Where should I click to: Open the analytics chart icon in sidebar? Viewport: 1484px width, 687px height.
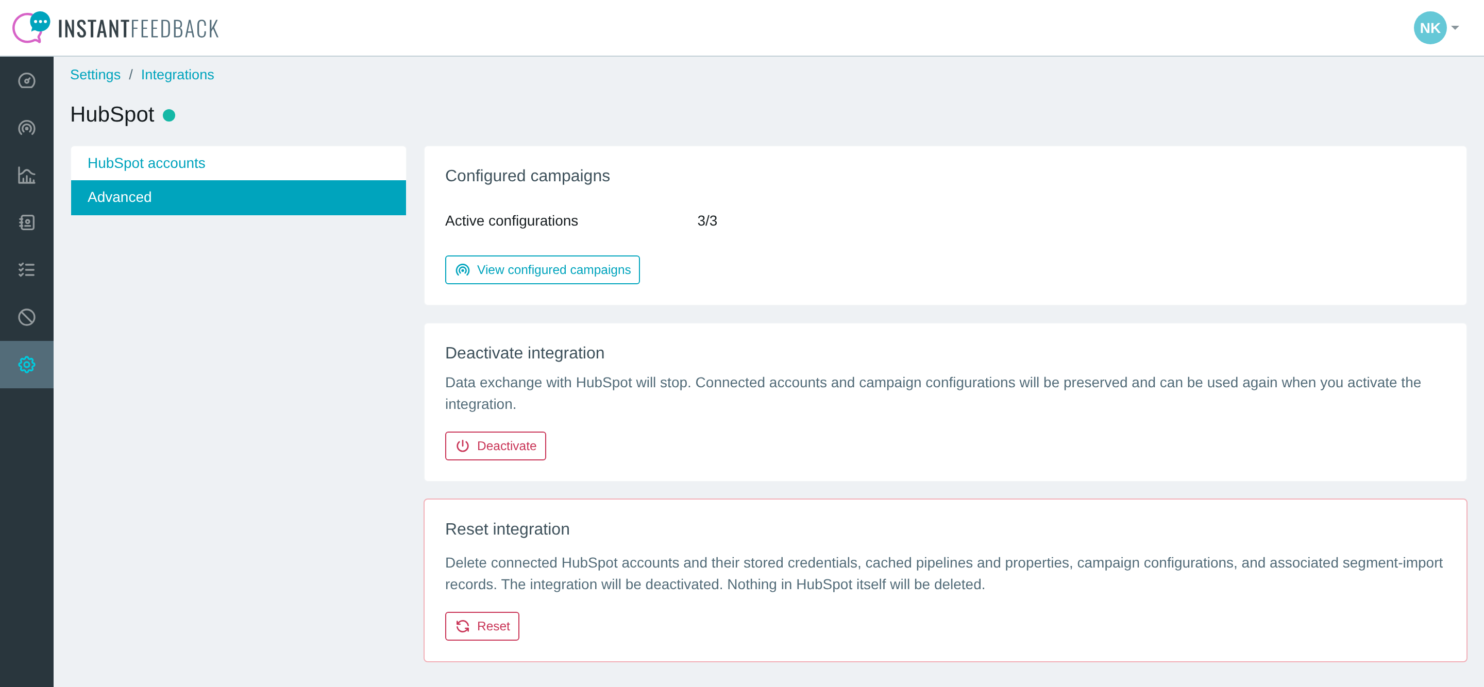(x=26, y=175)
